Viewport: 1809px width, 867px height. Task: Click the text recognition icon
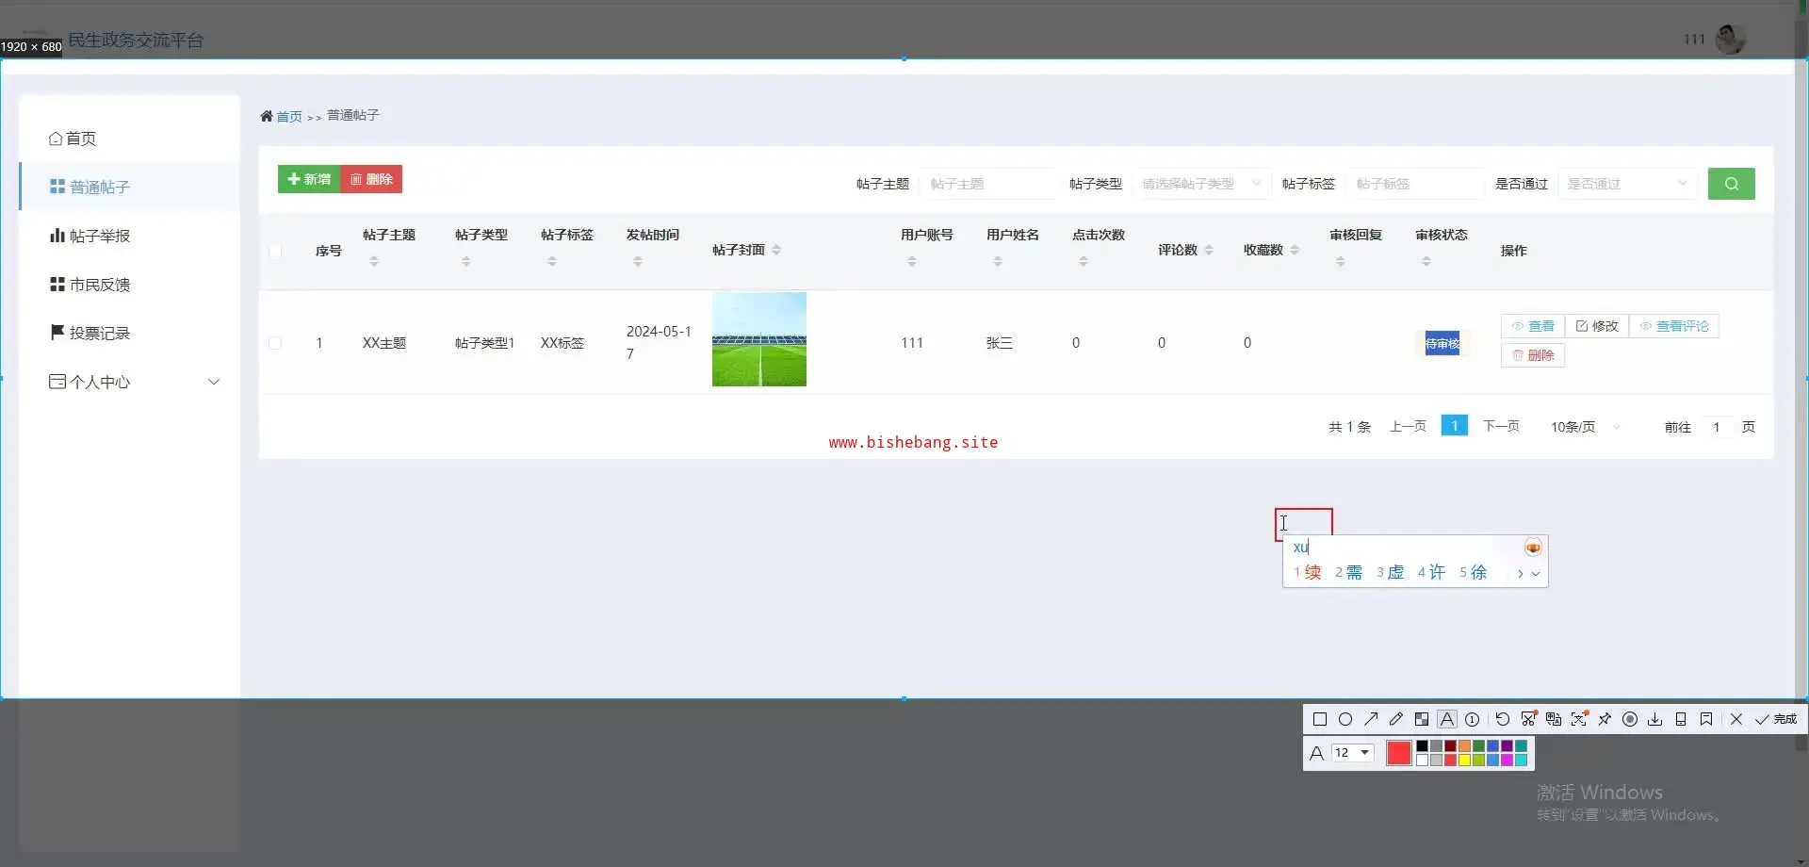coord(1579,719)
